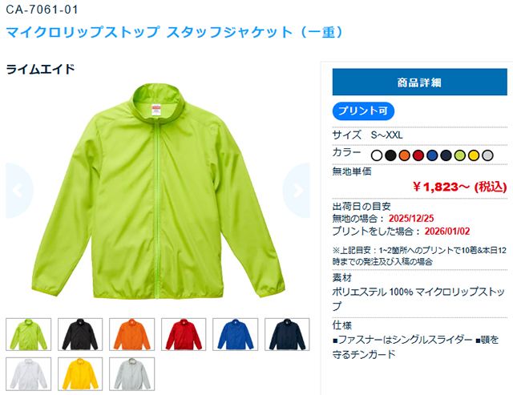Open the navy jacket thumbnail
The height and width of the screenshot is (395, 513).
287,334
